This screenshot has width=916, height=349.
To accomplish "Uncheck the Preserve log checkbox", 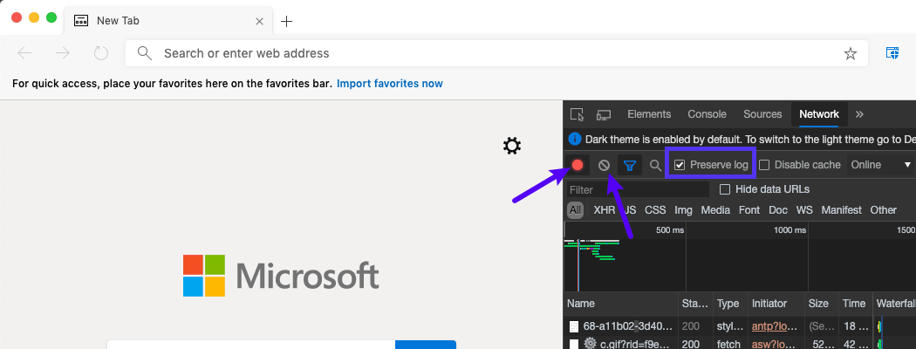I will coord(680,165).
